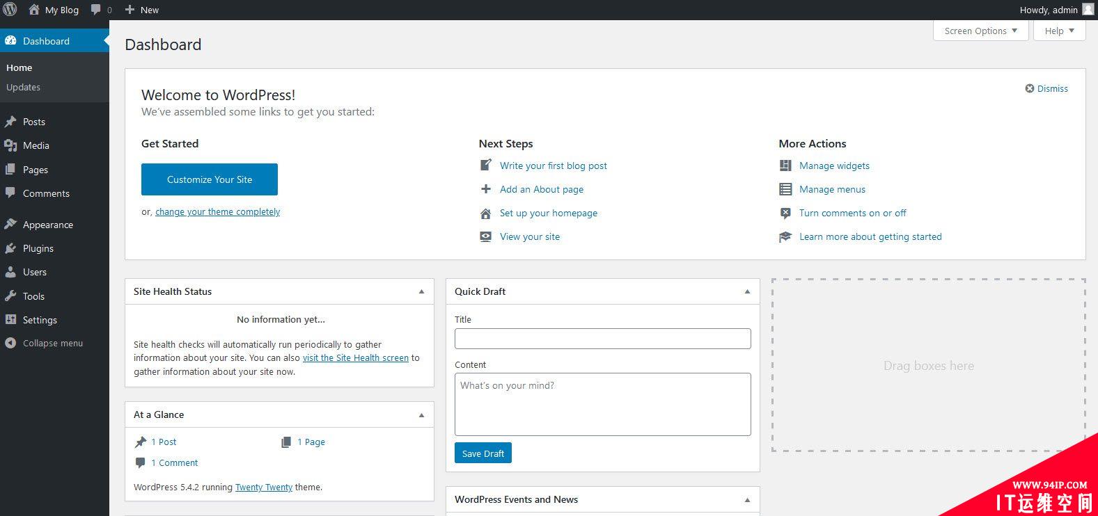The width and height of the screenshot is (1098, 516).
Task: Open the Media library icon in sidebar
Action: pos(10,145)
